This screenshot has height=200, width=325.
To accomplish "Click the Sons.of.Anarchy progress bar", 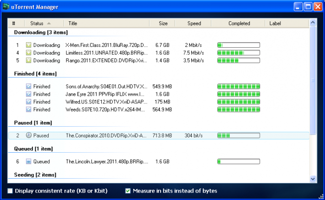I will 239,86.
